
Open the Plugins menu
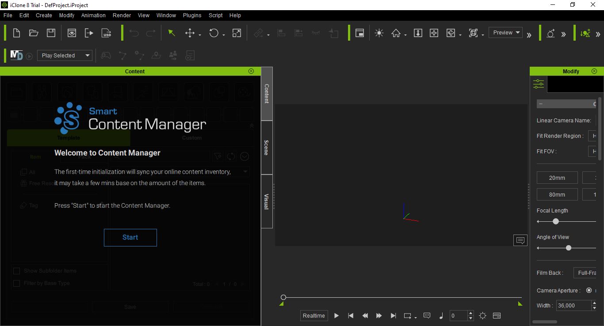(x=192, y=15)
